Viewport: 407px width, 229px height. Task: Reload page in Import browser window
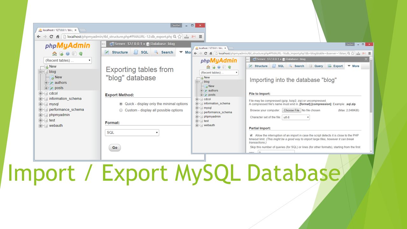pos(206,53)
